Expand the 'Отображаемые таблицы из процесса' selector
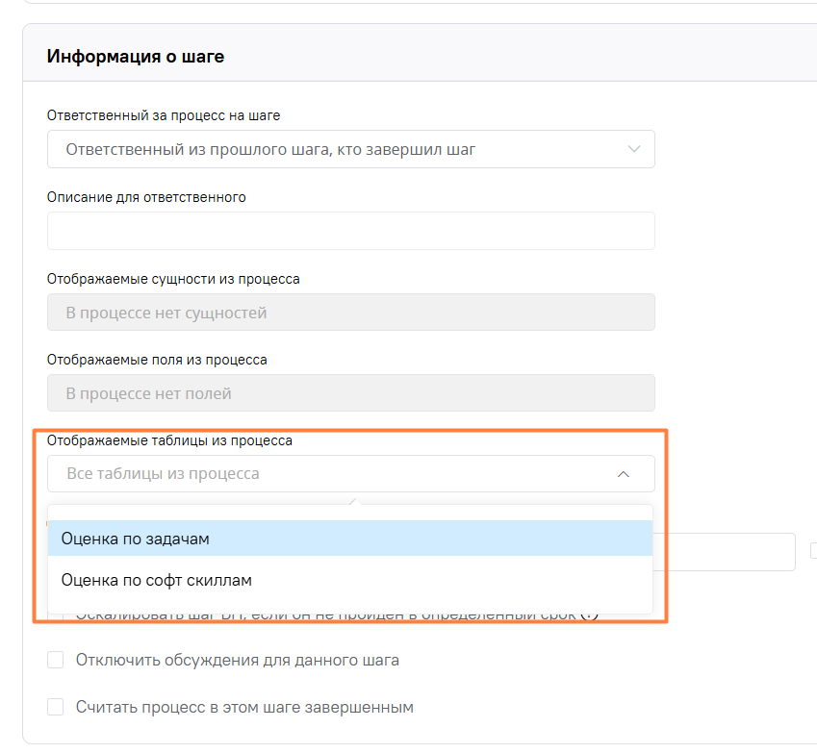Viewport: 817px width, 753px height. pos(350,473)
